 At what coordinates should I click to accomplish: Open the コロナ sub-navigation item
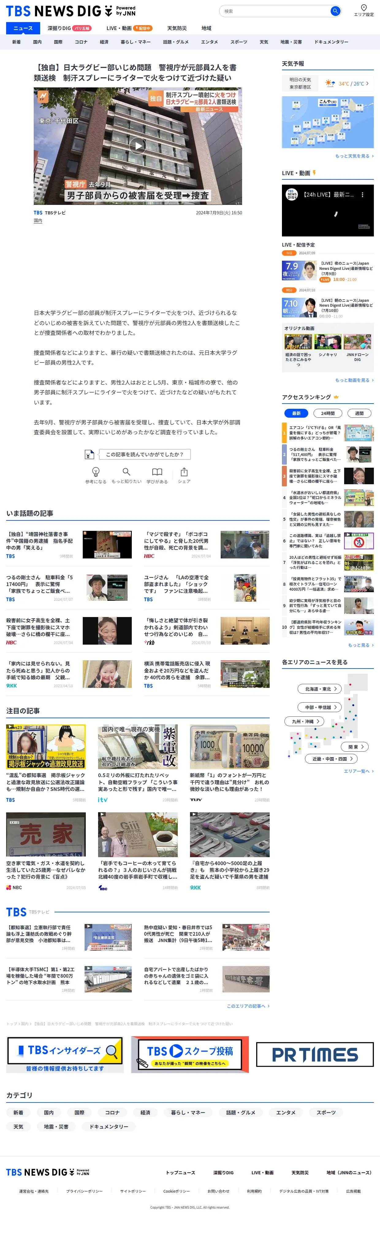[x=81, y=42]
